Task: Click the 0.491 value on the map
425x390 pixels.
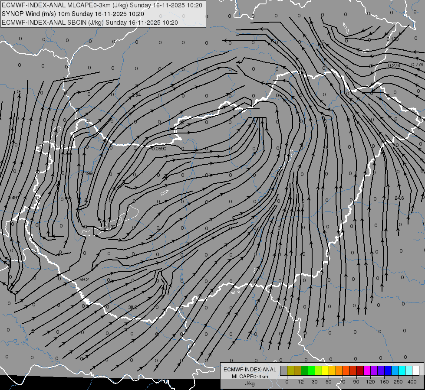Action: click(13, 198)
